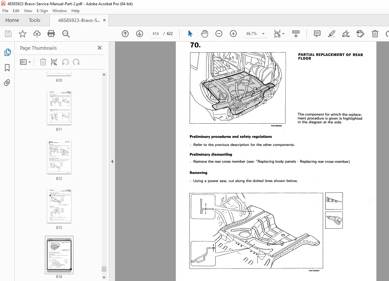
Task: Select the 48585923-Bravo-S... document tab
Action: click(x=79, y=20)
